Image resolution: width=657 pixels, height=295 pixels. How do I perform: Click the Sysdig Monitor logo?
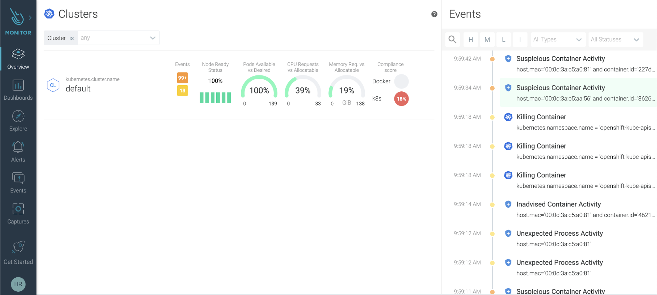pyautogui.click(x=17, y=17)
